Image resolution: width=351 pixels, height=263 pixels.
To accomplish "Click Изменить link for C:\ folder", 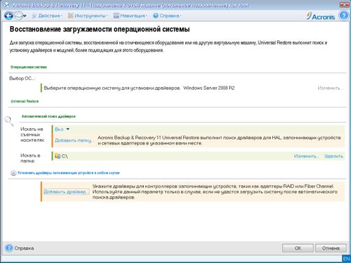I will pyautogui.click(x=306, y=156).
